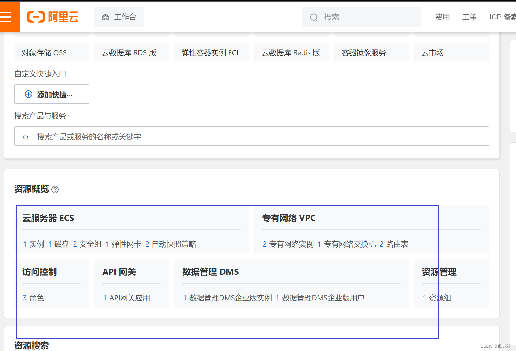Open the 2 路由表 link
Viewport: 516px width, 351px height.
(x=394, y=244)
